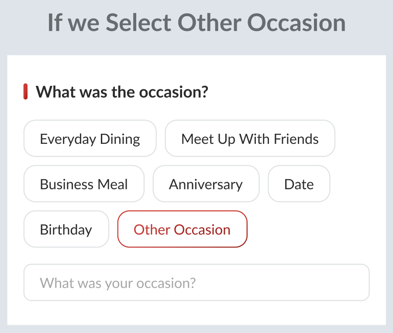Image resolution: width=393 pixels, height=333 pixels.
Task: Select the Everyday Dining occasion chip
Action: coord(90,139)
